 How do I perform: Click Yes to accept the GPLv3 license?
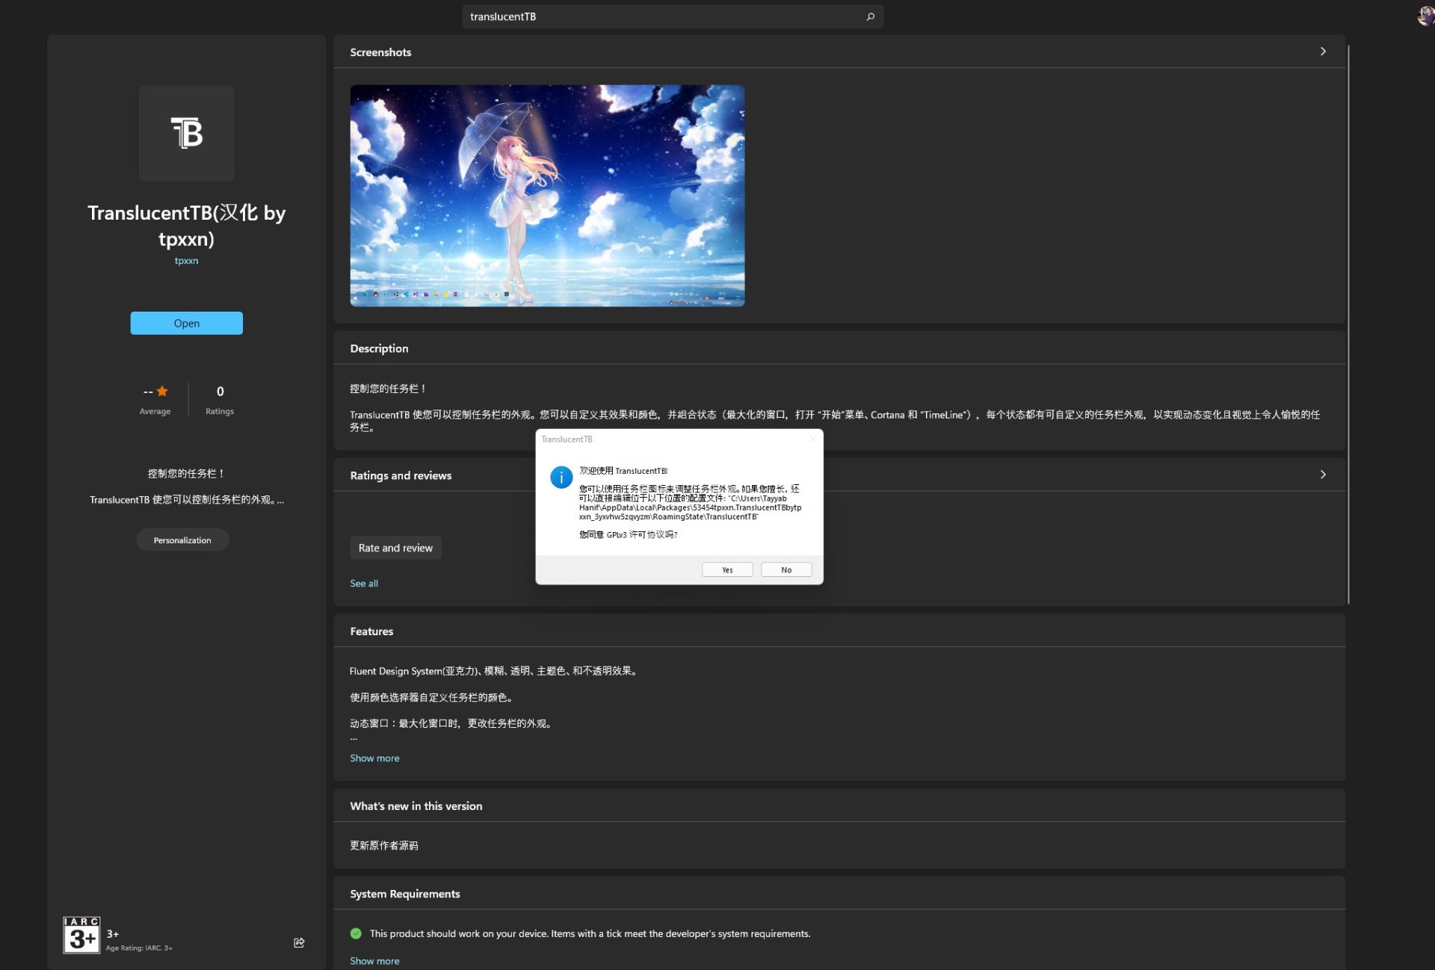(x=726, y=569)
